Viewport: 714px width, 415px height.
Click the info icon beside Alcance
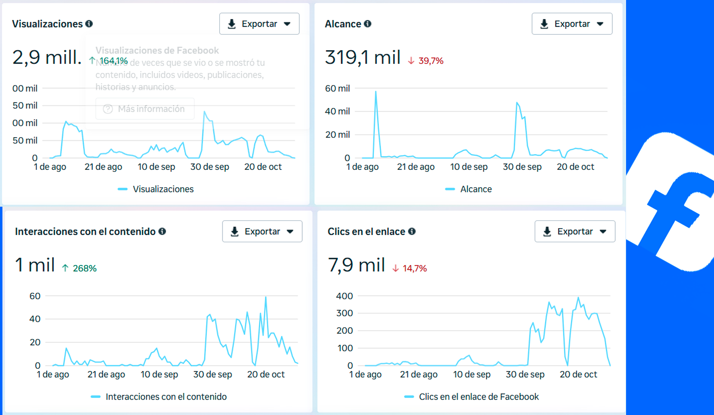[x=368, y=24]
